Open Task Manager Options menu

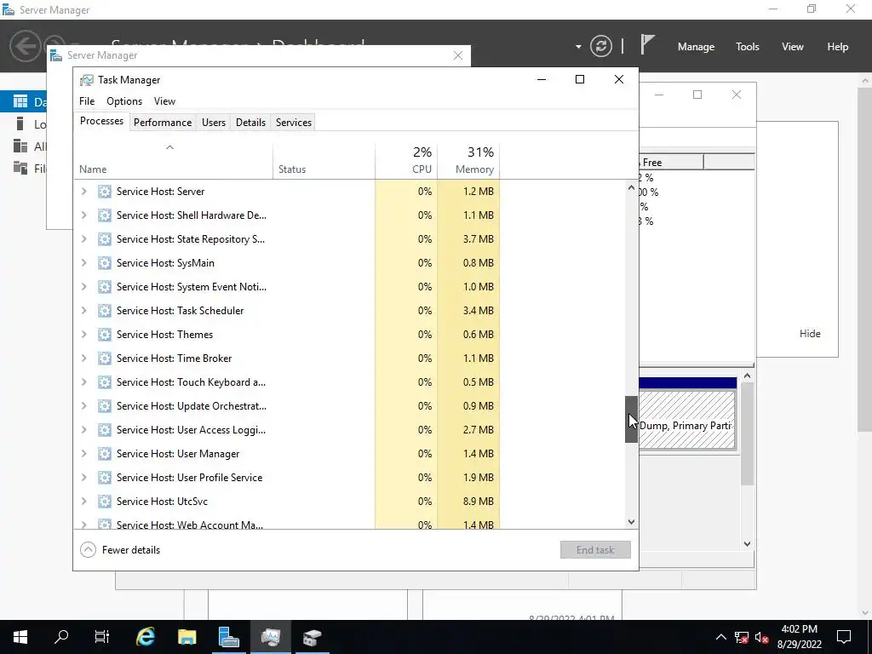(x=124, y=101)
